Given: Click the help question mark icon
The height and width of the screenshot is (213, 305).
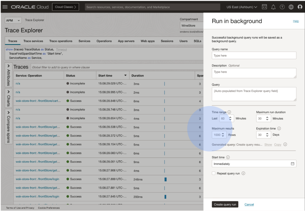Looking at the screenshot, I should [x=282, y=7].
